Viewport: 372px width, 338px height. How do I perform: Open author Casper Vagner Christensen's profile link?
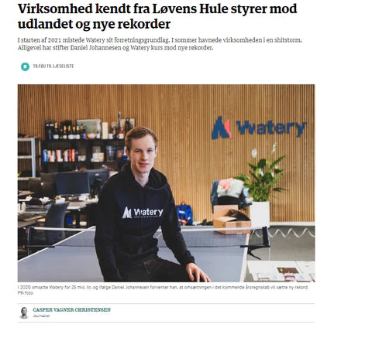pyautogui.click(x=71, y=309)
